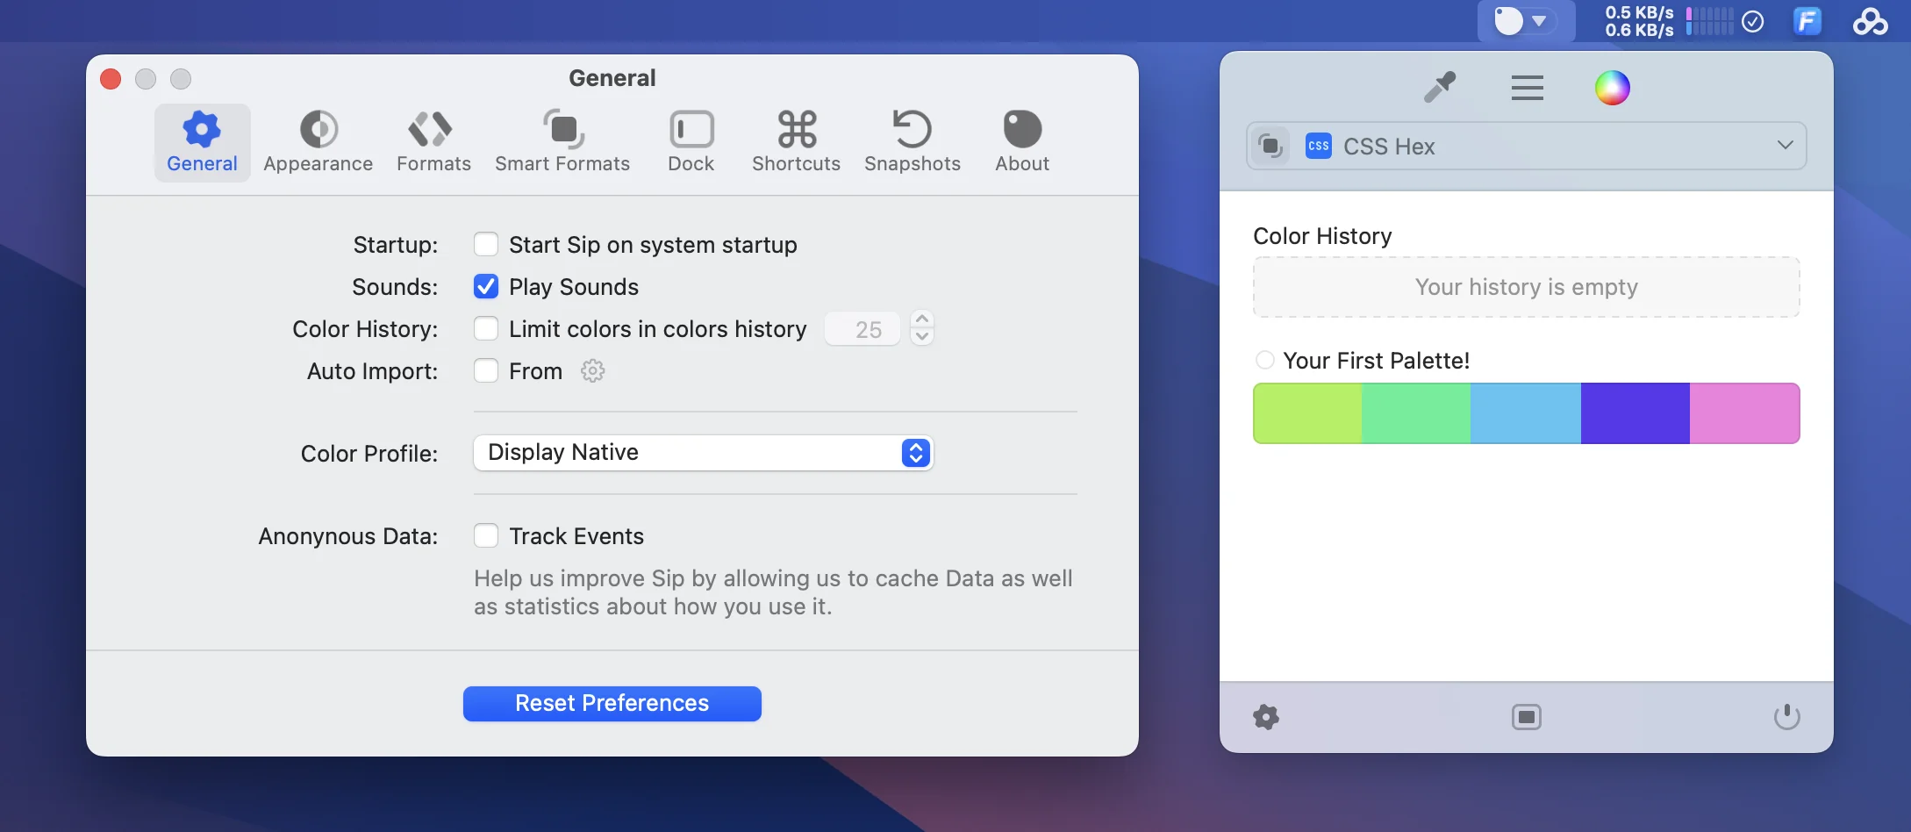Viewport: 1911px width, 832px height.
Task: Open network speed monitor in menu bar
Action: [x=1639, y=21]
